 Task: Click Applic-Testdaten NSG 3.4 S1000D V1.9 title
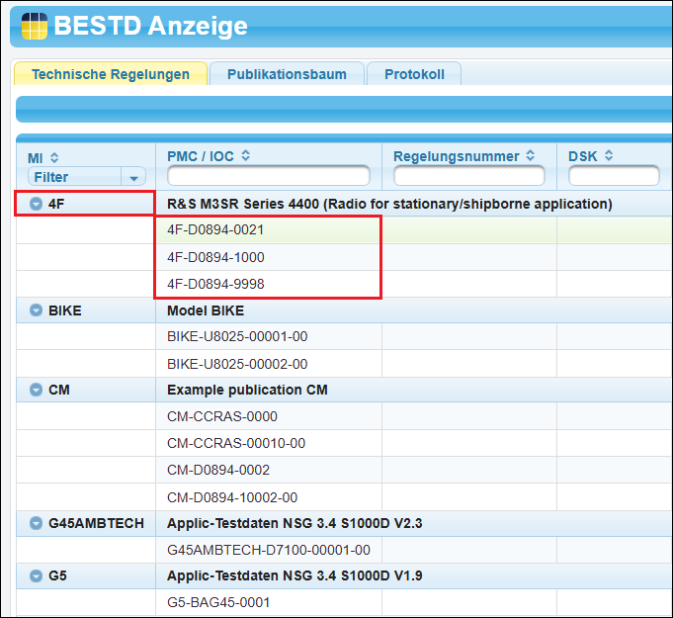[294, 575]
